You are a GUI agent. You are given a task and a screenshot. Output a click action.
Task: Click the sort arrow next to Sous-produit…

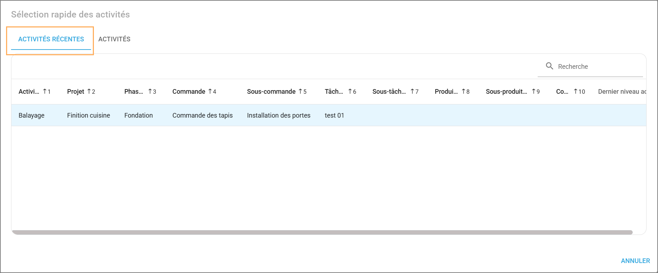pyautogui.click(x=534, y=91)
